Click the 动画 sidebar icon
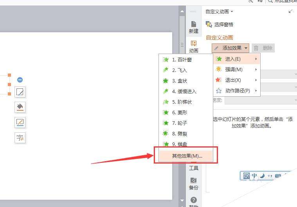This screenshot has width=297, height=207. coord(193,47)
